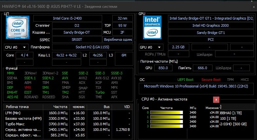Click the x5.85 multiplier value
The image size is (257, 140).
coord(80,135)
